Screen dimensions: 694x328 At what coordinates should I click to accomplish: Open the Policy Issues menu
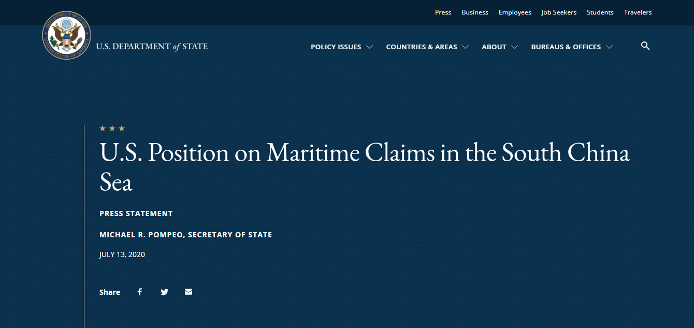pos(336,47)
